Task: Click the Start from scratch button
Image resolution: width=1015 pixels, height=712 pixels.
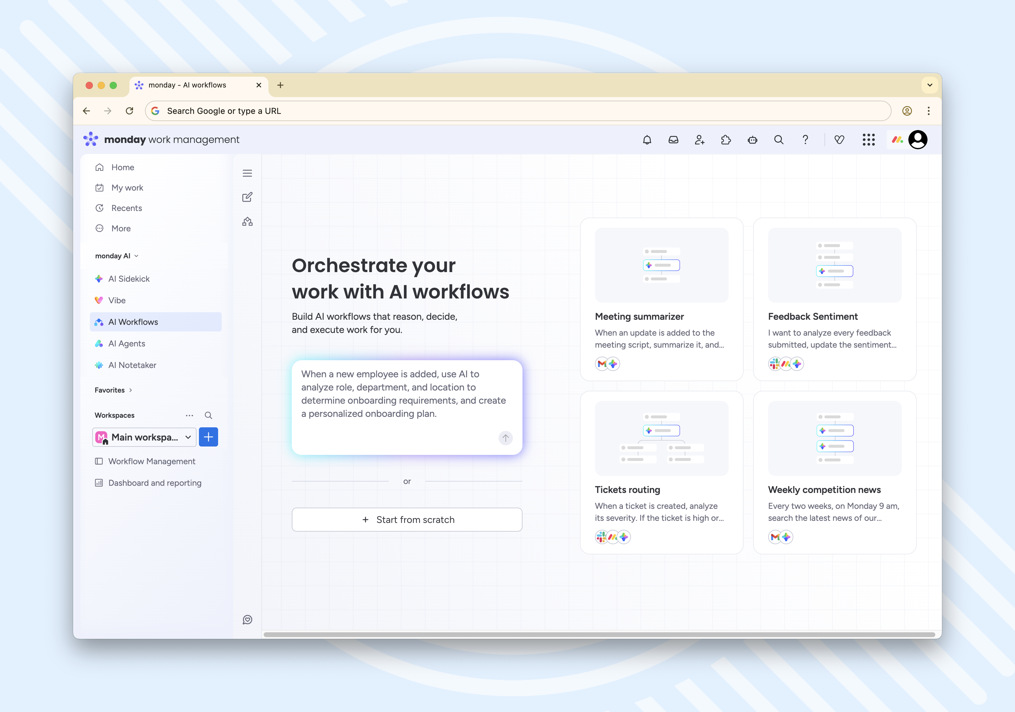Action: pos(407,519)
